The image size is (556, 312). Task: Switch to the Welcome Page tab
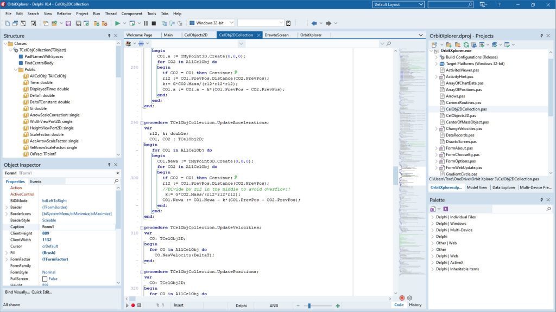click(x=140, y=35)
